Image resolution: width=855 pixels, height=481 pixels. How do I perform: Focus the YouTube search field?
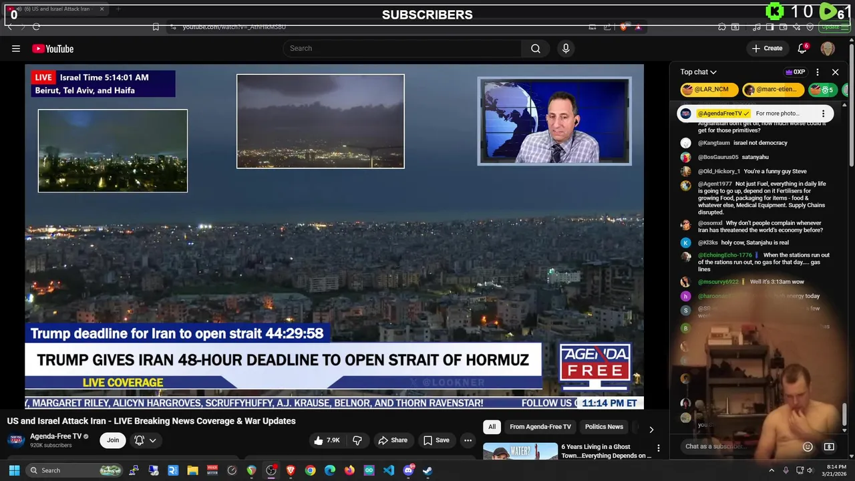(x=402, y=48)
